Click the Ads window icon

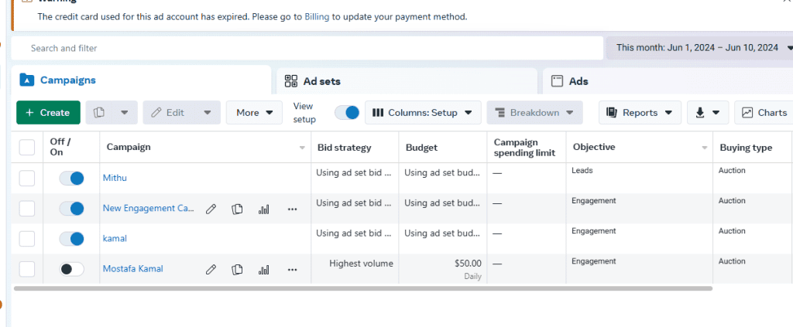pos(557,81)
